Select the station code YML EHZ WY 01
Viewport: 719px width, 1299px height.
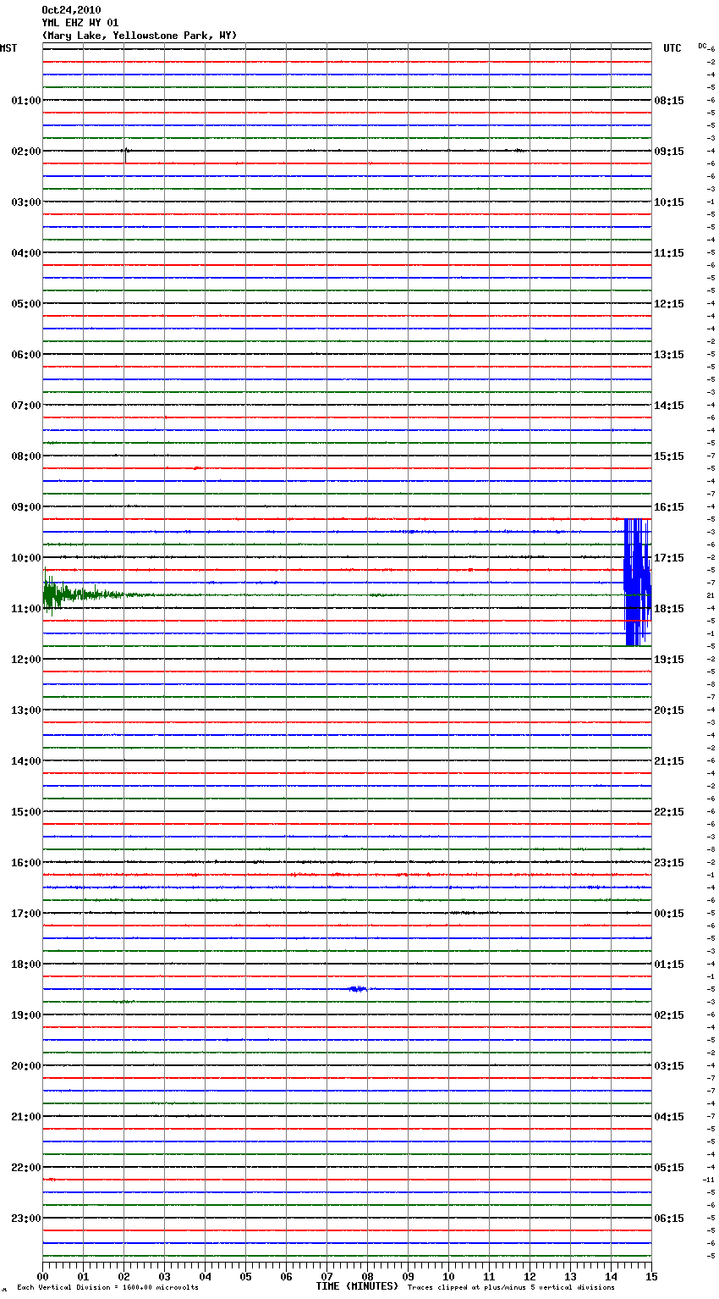pyautogui.click(x=80, y=23)
